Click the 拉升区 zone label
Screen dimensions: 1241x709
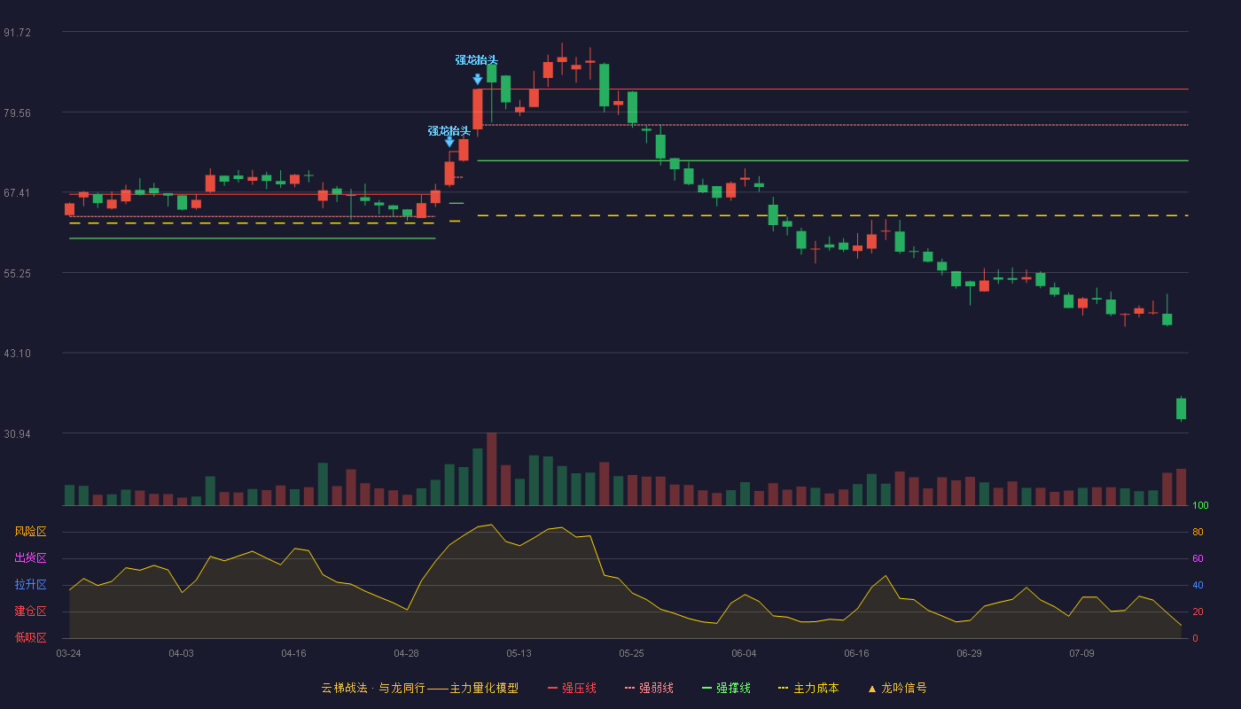pyautogui.click(x=30, y=585)
